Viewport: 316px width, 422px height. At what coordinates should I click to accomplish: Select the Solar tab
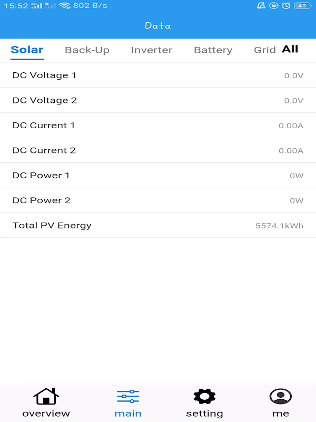pyautogui.click(x=27, y=50)
